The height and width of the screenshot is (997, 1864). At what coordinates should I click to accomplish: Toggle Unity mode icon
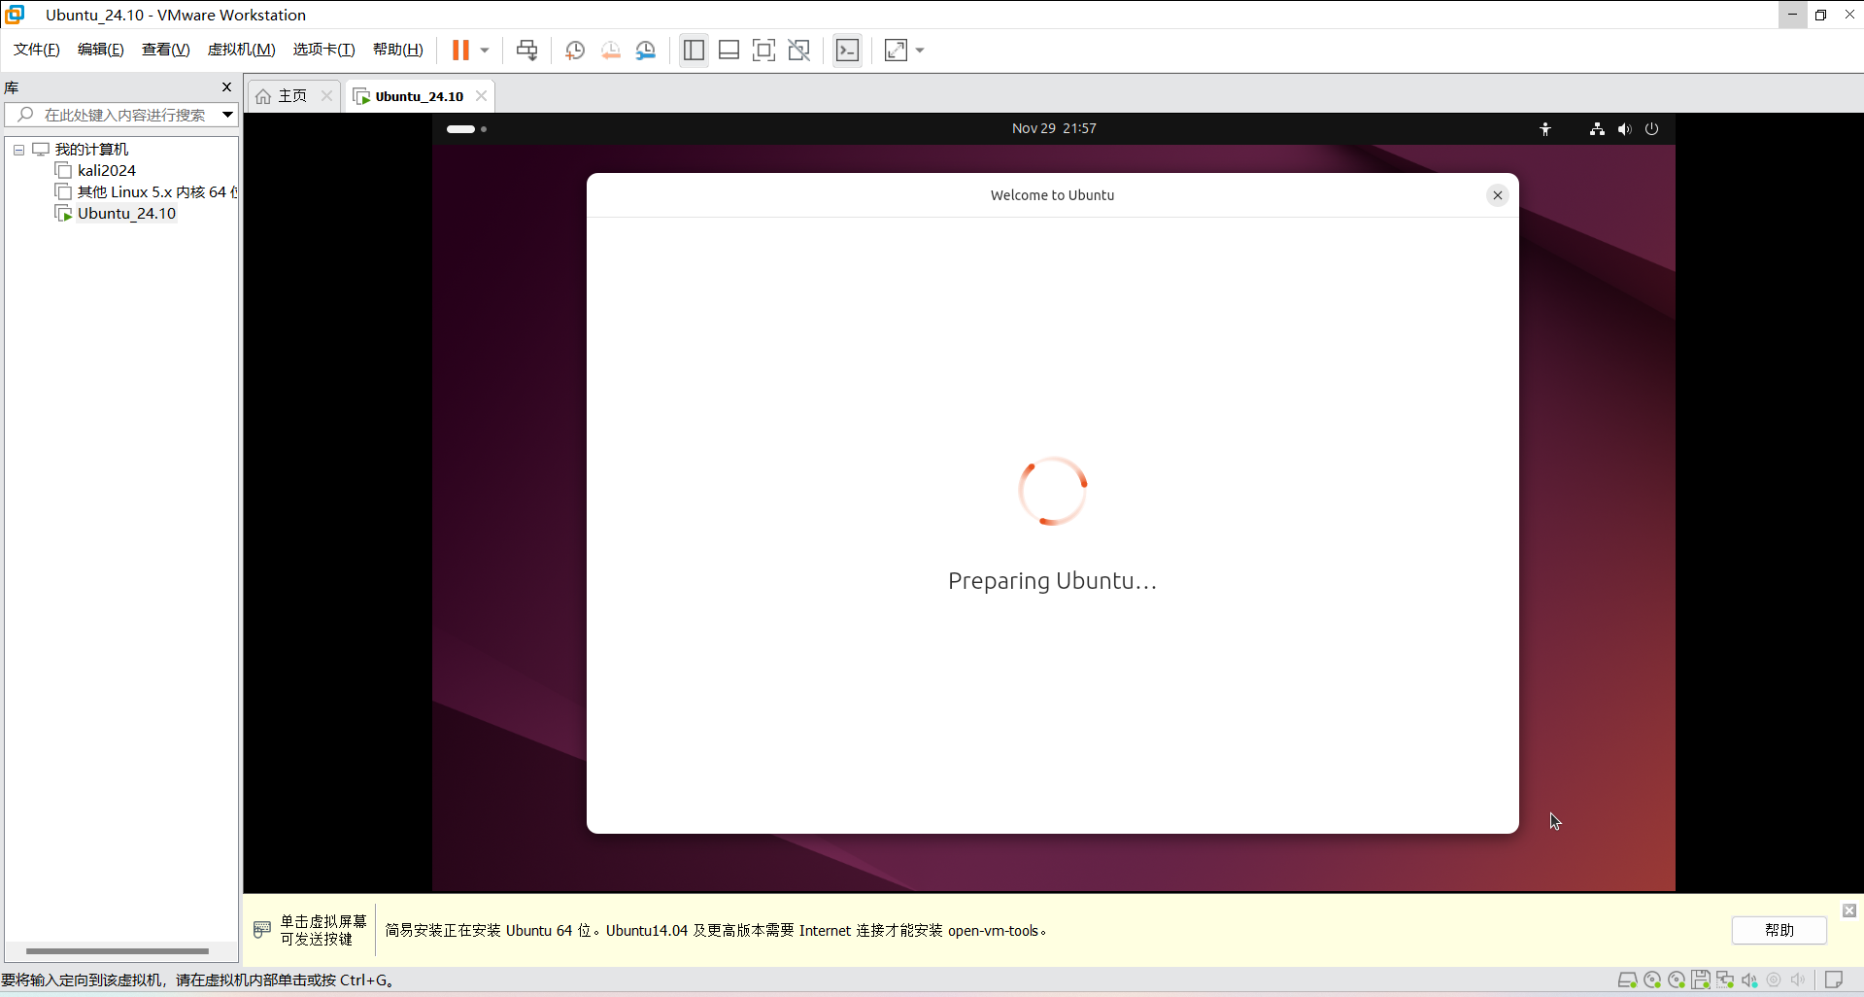click(x=798, y=51)
